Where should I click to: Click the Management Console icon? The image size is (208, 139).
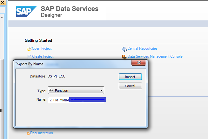(124, 57)
